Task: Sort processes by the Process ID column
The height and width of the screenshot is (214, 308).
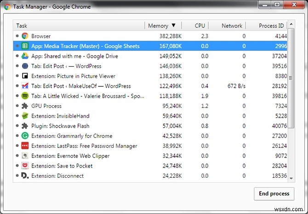Action: [x=267, y=26]
